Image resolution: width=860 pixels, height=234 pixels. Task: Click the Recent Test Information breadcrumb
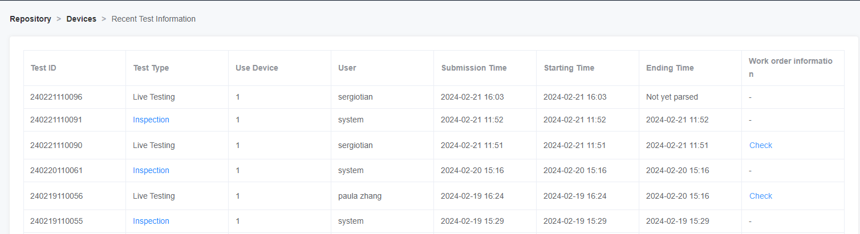coord(153,19)
